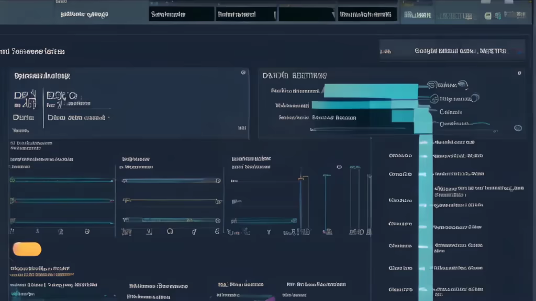Click the small indicator icon in the bar chart panel's corner

click(520, 73)
